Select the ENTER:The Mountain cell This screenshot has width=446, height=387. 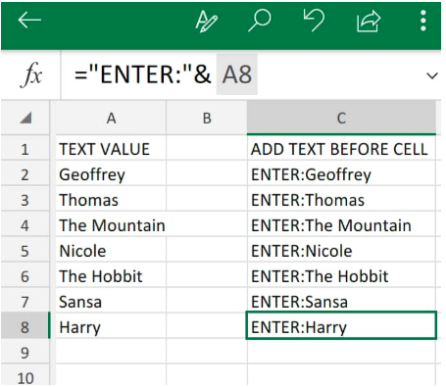[341, 225]
